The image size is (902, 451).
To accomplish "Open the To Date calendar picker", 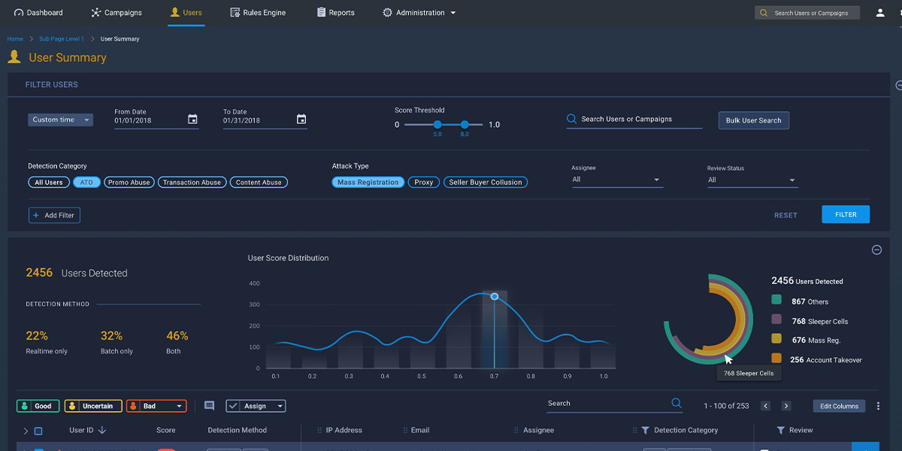I will click(301, 120).
